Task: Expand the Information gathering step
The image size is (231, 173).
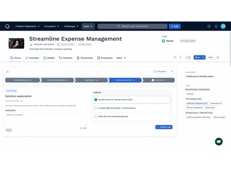Action: [x=57, y=80]
